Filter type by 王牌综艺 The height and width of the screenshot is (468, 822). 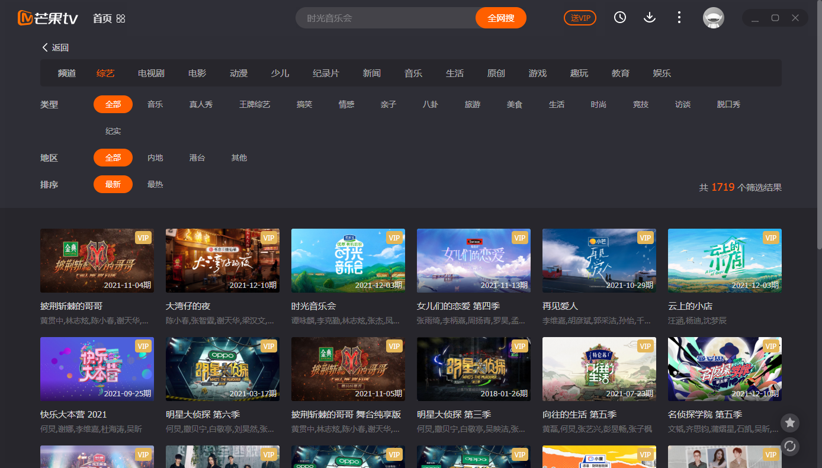point(255,104)
